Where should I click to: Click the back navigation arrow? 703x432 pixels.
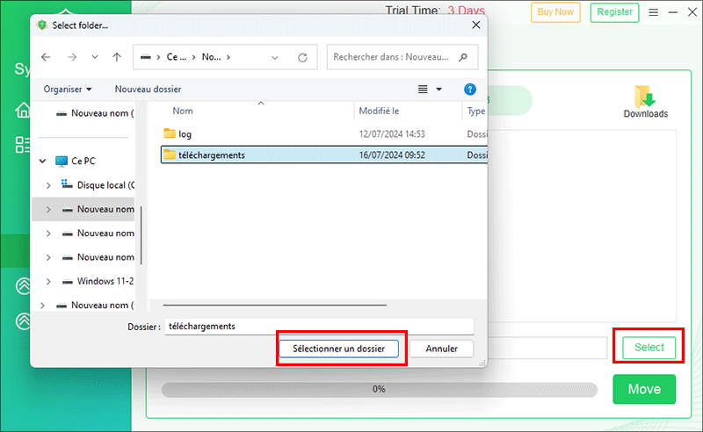(x=47, y=57)
